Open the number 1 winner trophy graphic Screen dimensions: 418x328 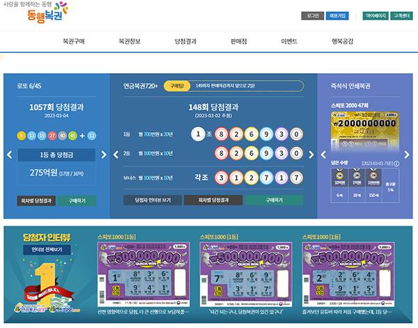point(47,286)
